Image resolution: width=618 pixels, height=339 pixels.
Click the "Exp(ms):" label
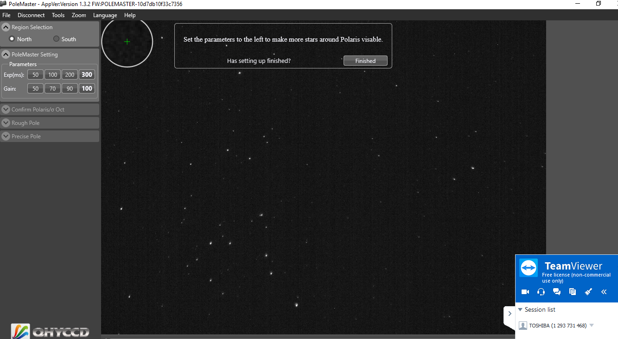14,75
